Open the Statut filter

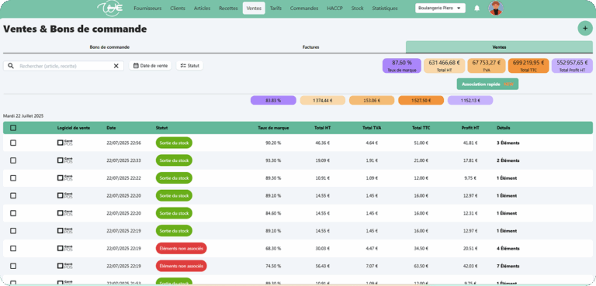tap(189, 66)
